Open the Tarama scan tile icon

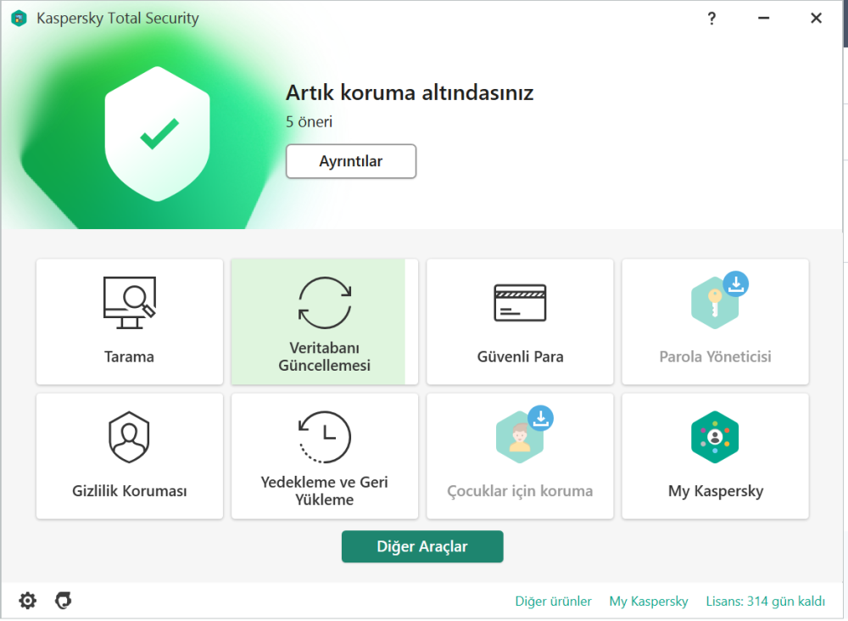[x=129, y=302]
